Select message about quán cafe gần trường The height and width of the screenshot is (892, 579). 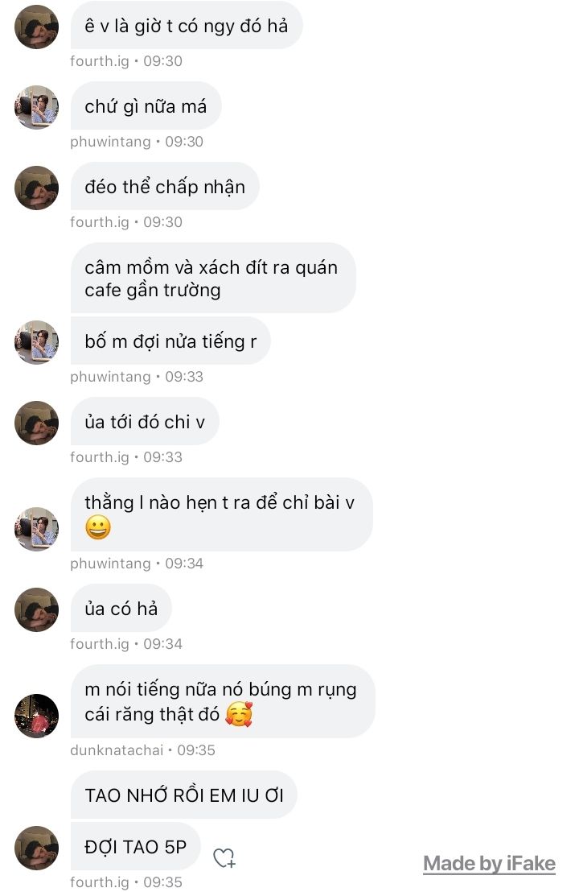213,279
